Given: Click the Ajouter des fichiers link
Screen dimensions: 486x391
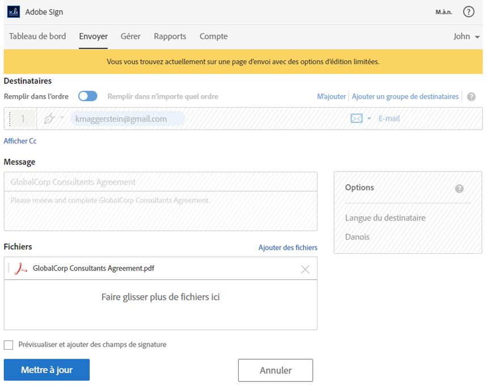Looking at the screenshot, I should pyautogui.click(x=288, y=248).
